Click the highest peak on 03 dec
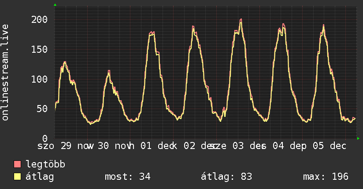This screenshot has width=363, height=189. pos(241,19)
